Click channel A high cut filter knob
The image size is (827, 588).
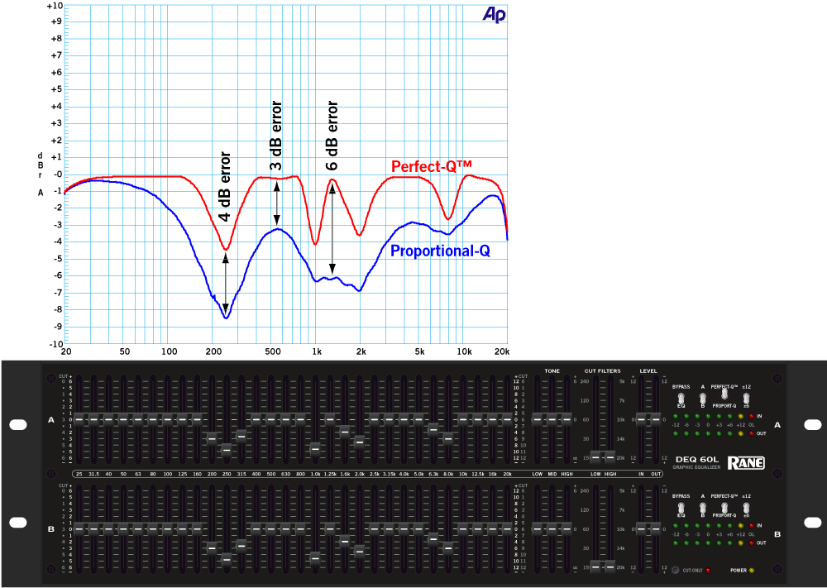click(610, 457)
